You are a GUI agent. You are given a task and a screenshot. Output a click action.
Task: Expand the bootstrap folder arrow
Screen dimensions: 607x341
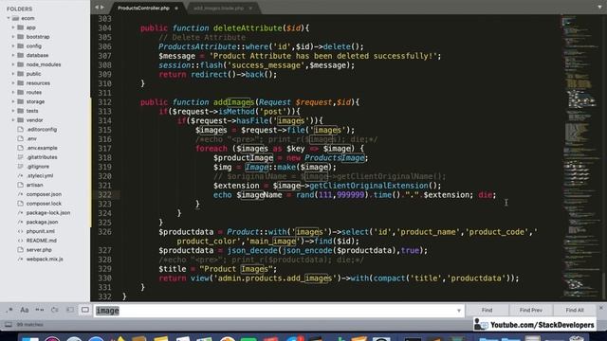[13, 37]
